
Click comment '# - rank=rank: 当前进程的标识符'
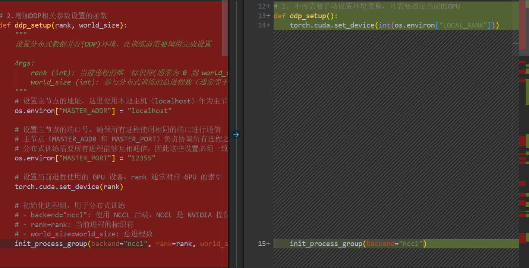pos(74,224)
